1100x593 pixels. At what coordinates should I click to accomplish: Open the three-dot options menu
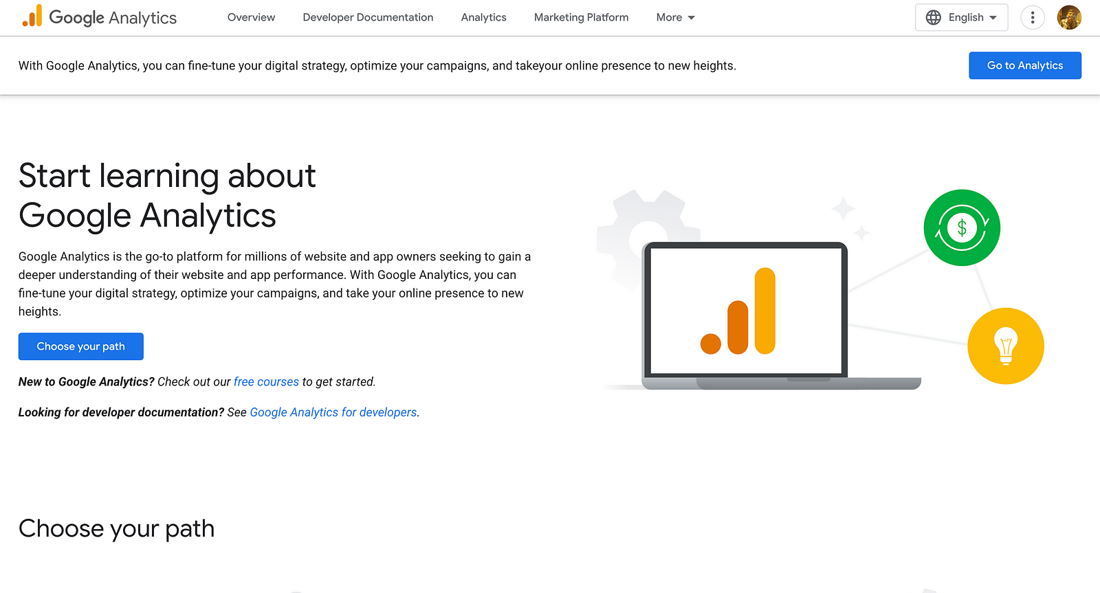click(1032, 17)
